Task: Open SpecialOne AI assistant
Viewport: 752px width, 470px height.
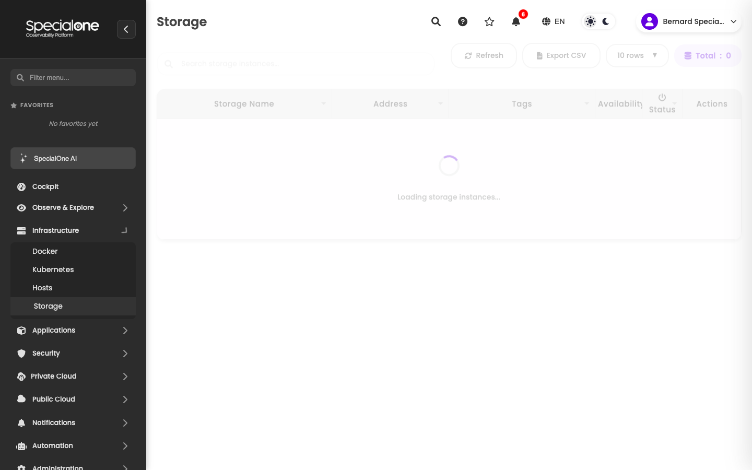Action: click(73, 158)
